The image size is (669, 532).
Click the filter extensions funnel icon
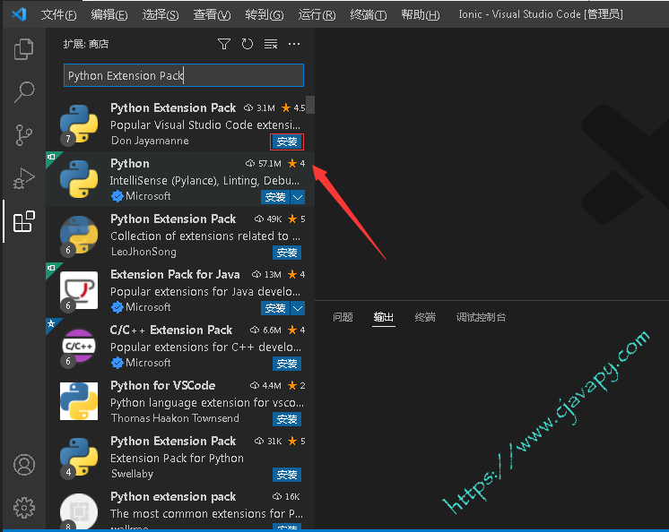point(224,44)
